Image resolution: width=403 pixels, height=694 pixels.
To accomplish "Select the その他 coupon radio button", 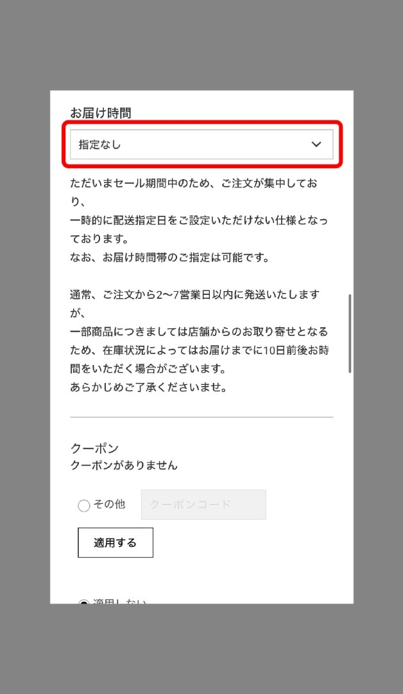I will (x=84, y=506).
